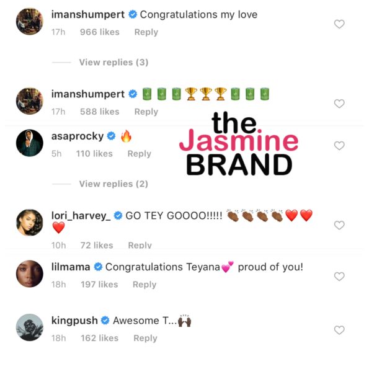The height and width of the screenshot is (369, 369).
Task: Open asaprocky's profile picture
Action: point(30,143)
